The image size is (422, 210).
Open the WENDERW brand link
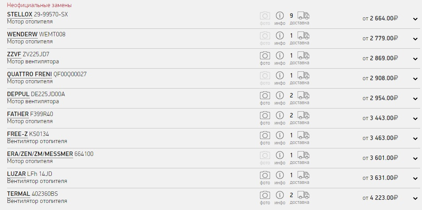pyautogui.click(x=22, y=35)
